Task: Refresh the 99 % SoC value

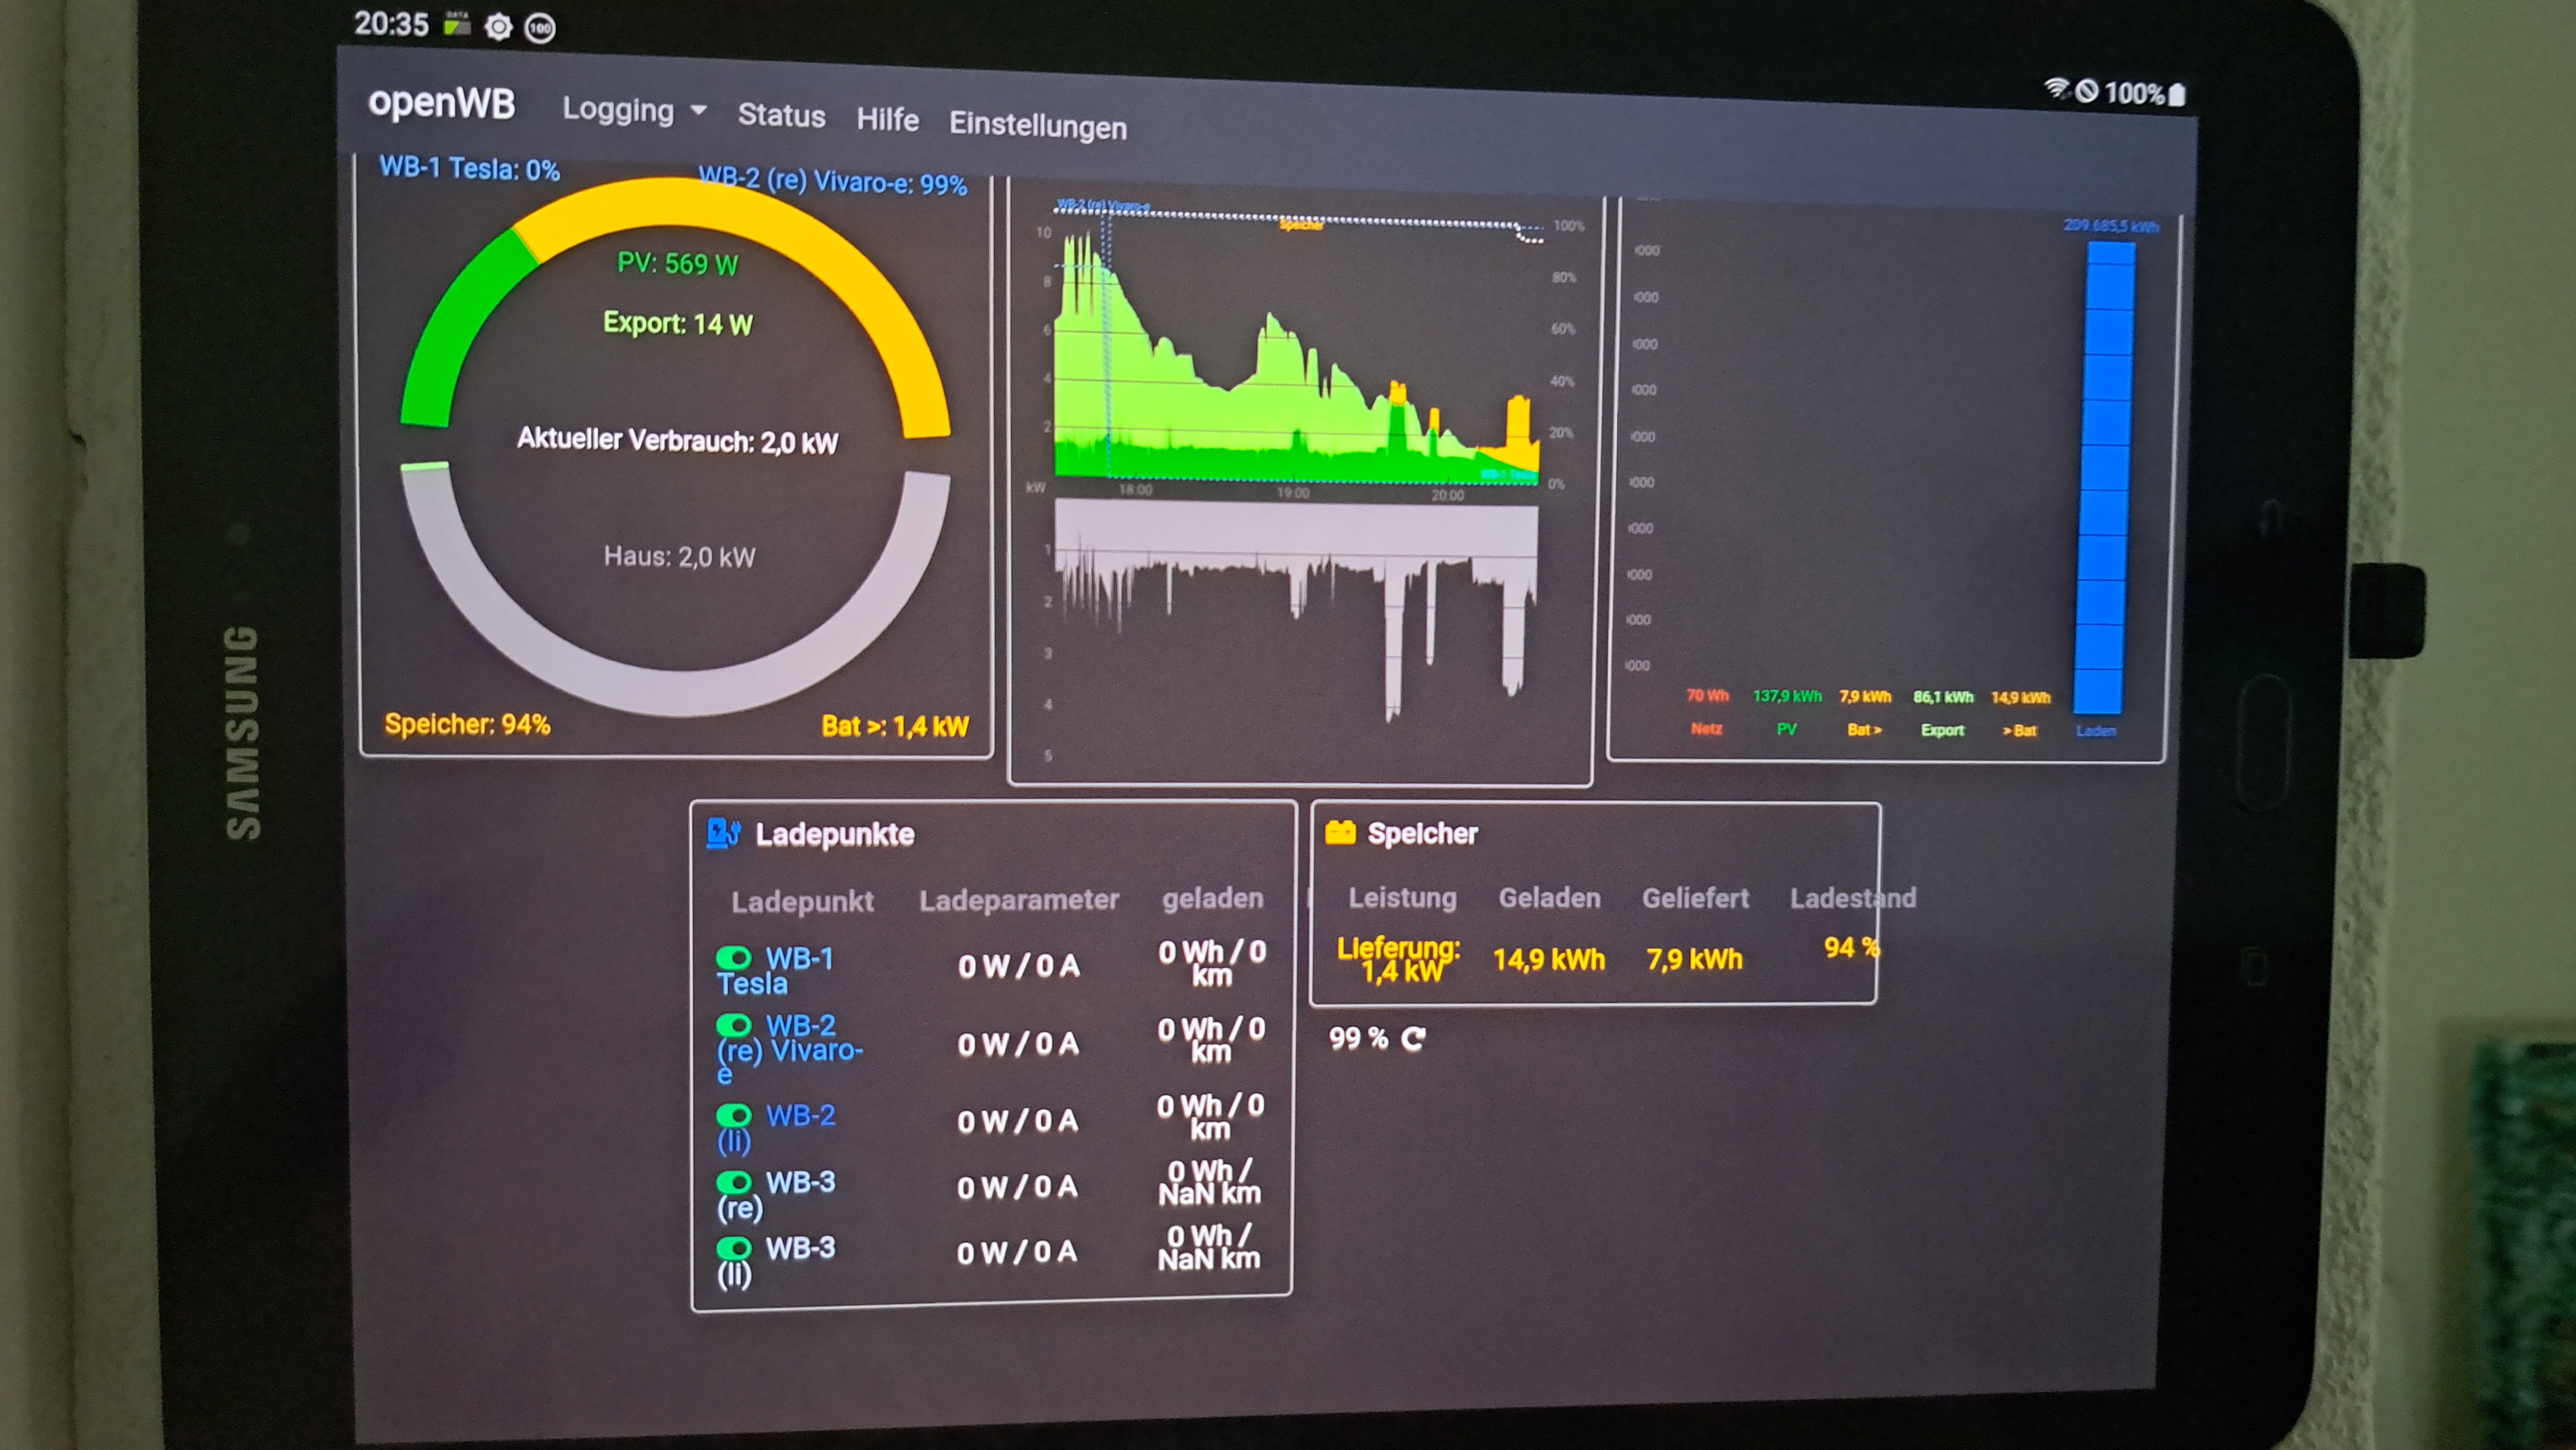Action: (1412, 1039)
